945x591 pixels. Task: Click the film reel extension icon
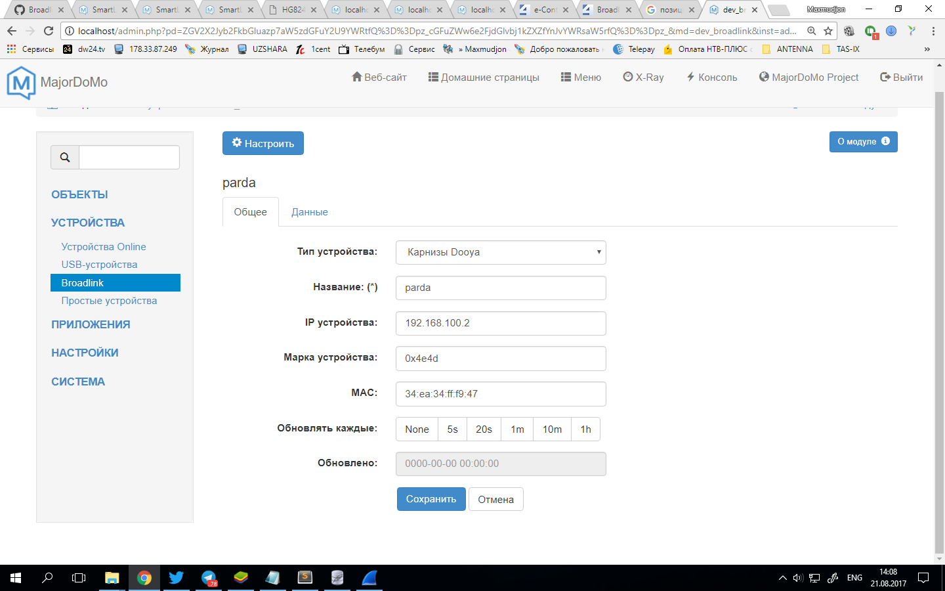click(849, 31)
